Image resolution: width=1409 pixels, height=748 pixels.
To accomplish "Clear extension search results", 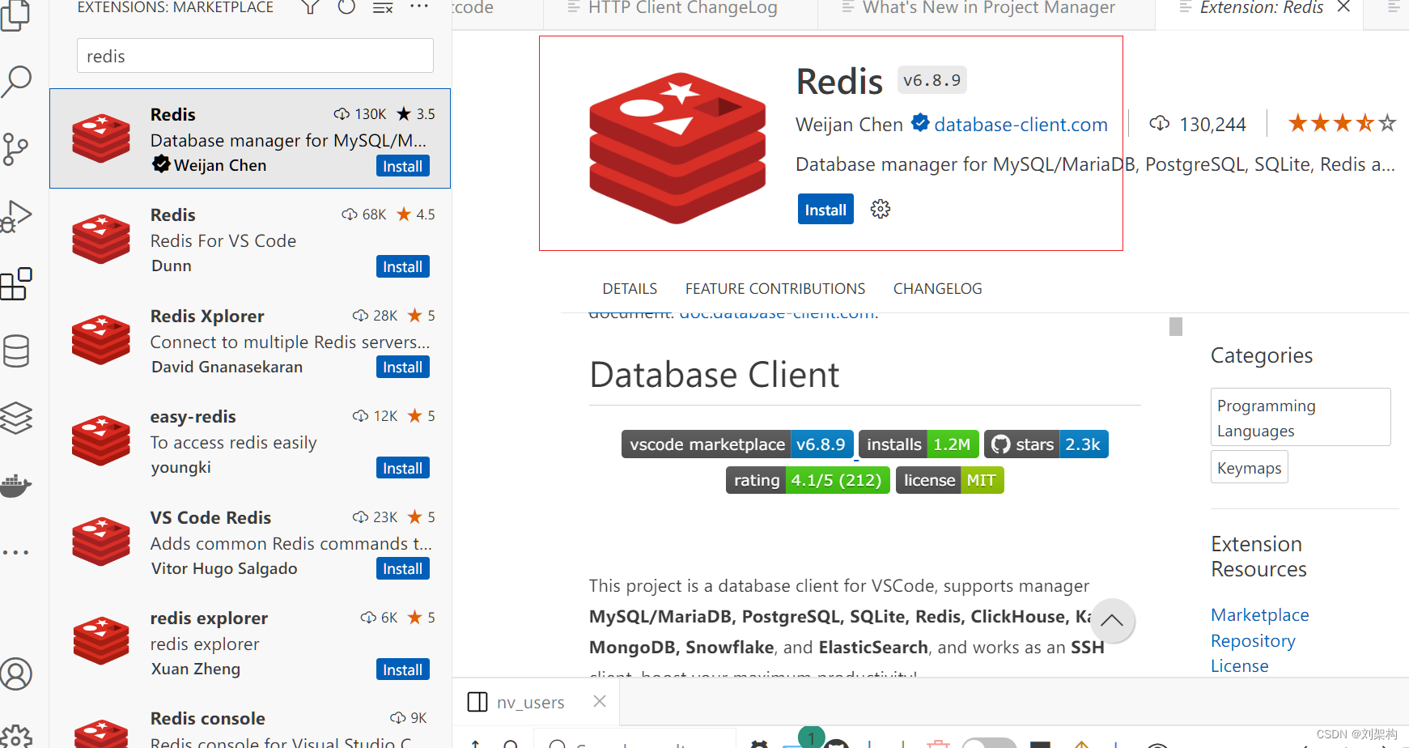I will 383,8.
